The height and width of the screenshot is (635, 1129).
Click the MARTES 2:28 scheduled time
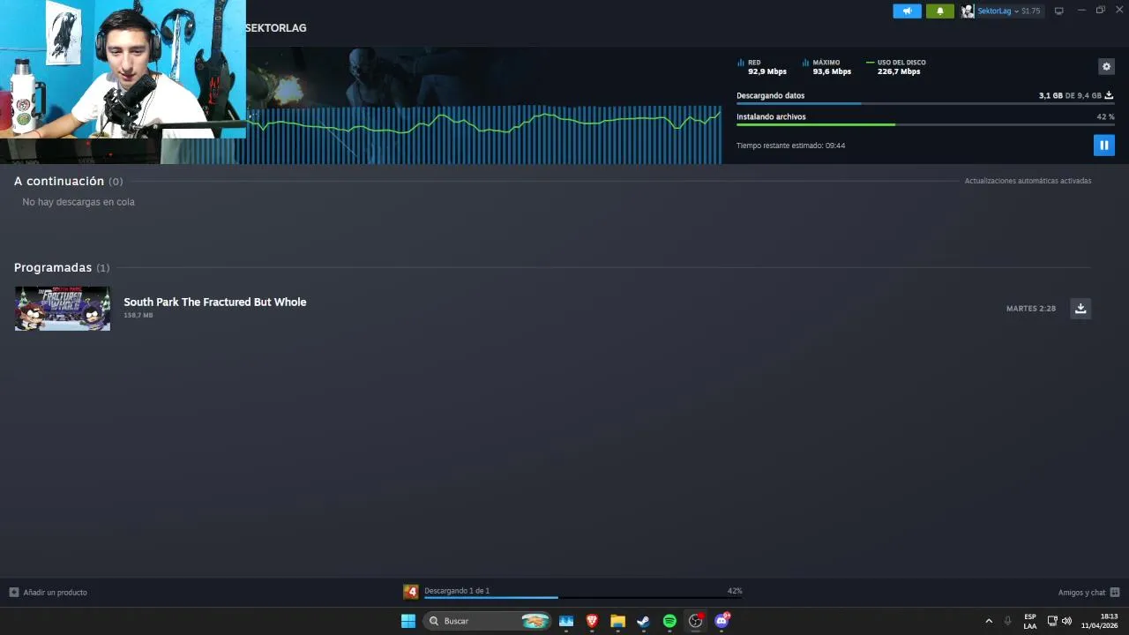tap(1031, 309)
